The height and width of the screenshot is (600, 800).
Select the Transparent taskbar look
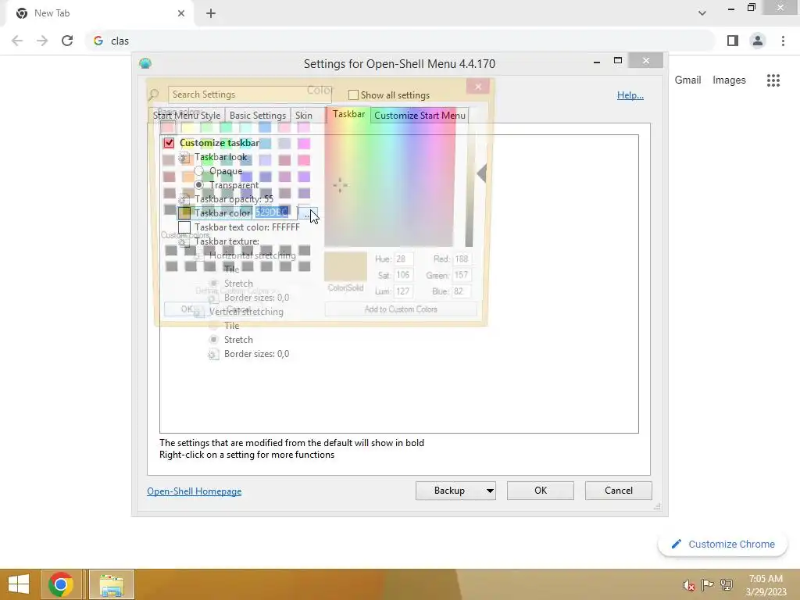coord(199,184)
